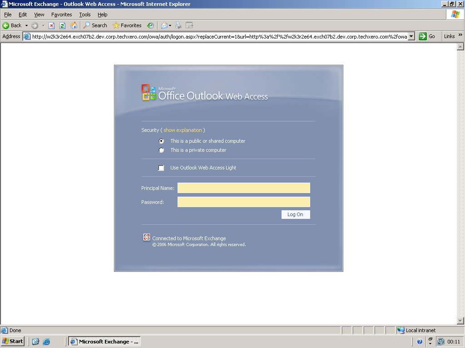Click the 'show explanation' link
The image size is (465, 348).
pyautogui.click(x=183, y=130)
